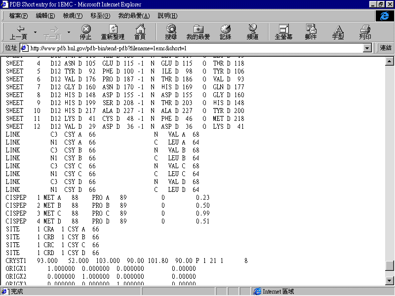Viewport: 395px width, 296px height.
Task: Open Favorites (我的最愛) toolbar icon
Action: pyautogui.click(x=198, y=33)
